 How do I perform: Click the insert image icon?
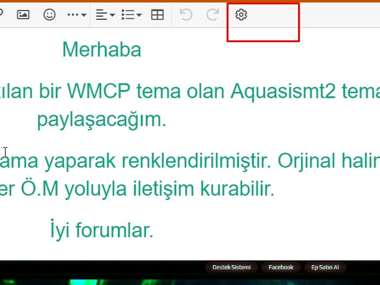(24, 15)
